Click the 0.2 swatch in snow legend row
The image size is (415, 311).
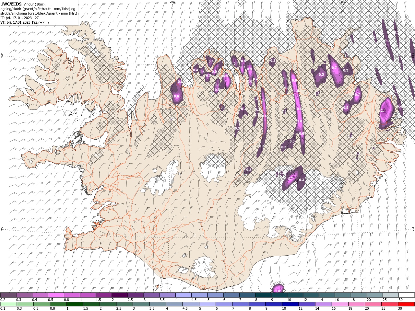pos(8,295)
